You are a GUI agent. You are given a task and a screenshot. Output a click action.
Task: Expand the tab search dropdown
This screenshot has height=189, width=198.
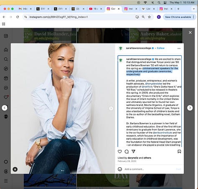pos(194,9)
